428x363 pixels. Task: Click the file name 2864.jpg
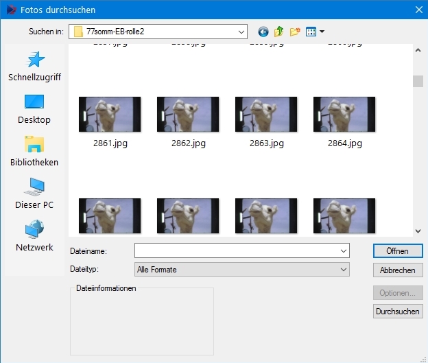coord(345,143)
